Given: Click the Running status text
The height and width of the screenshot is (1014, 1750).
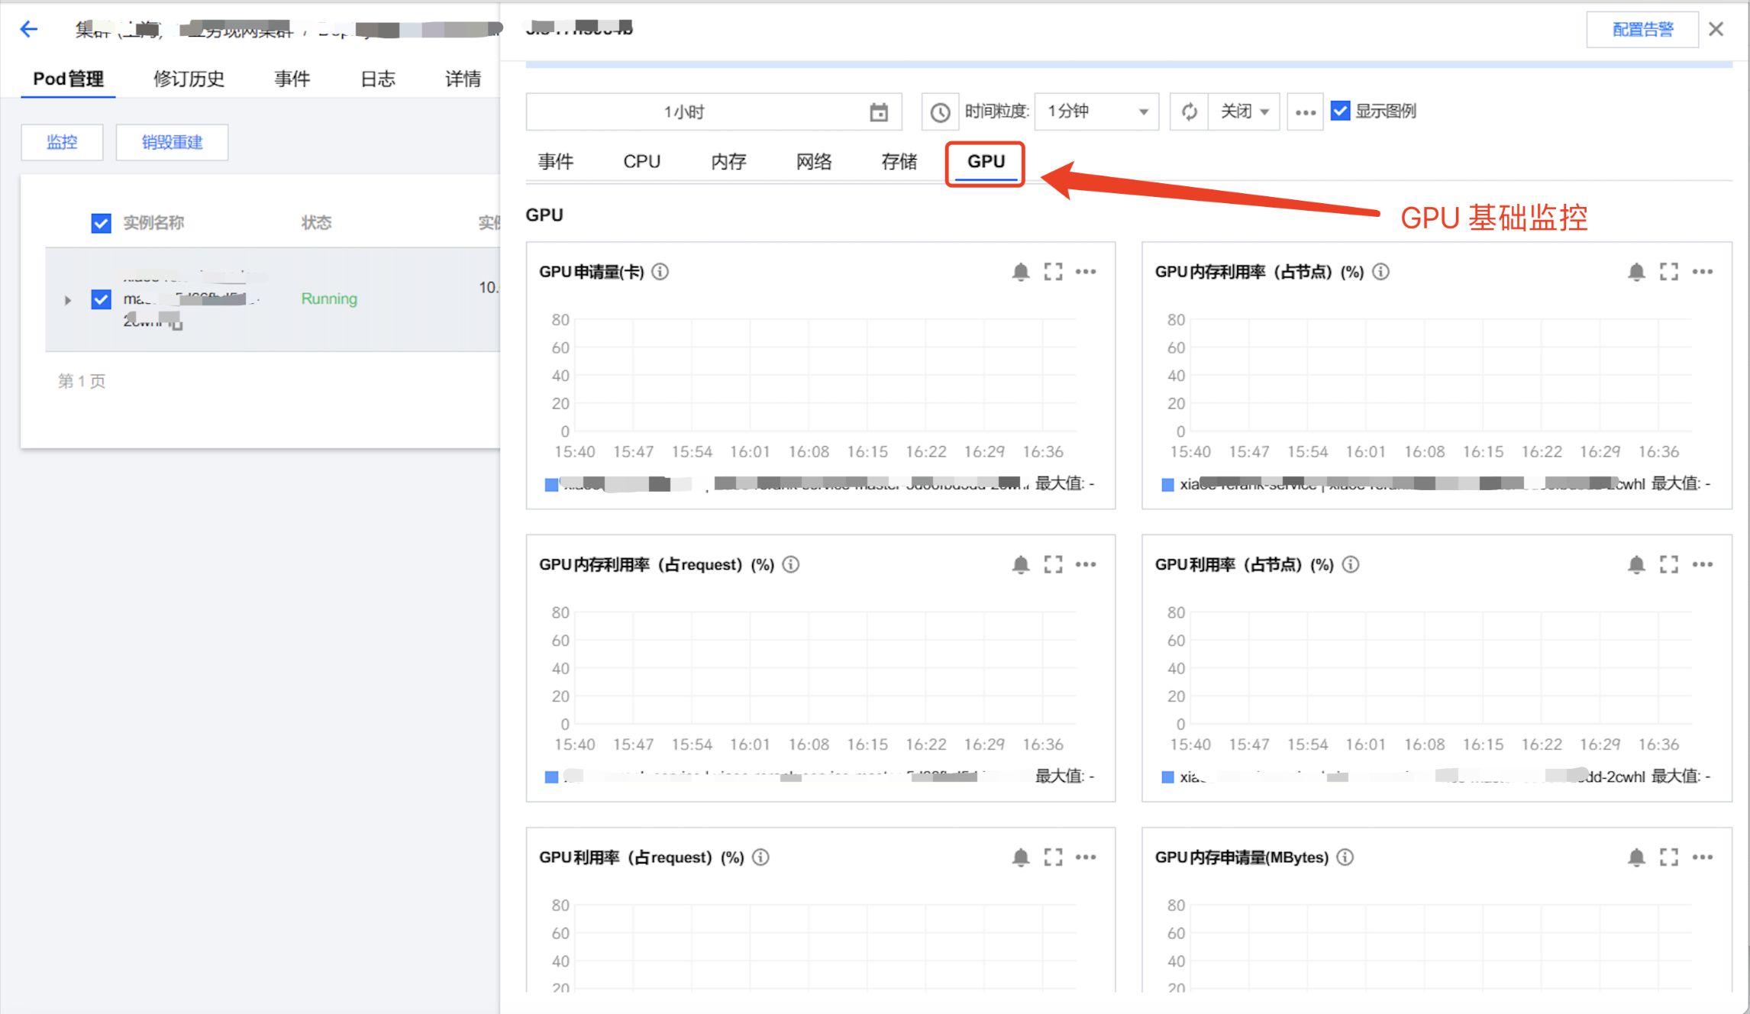Looking at the screenshot, I should click(x=329, y=299).
